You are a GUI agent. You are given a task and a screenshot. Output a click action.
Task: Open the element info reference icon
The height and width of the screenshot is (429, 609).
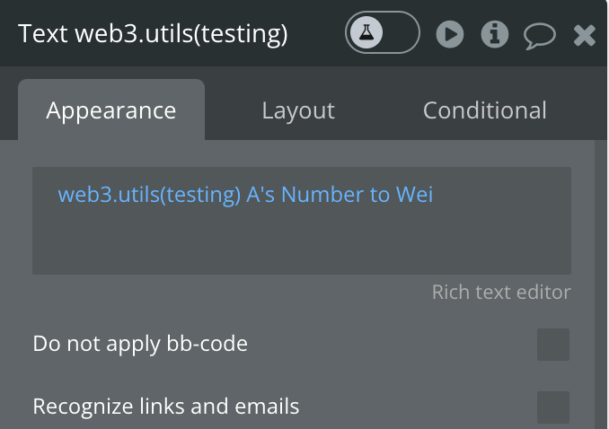coord(494,34)
